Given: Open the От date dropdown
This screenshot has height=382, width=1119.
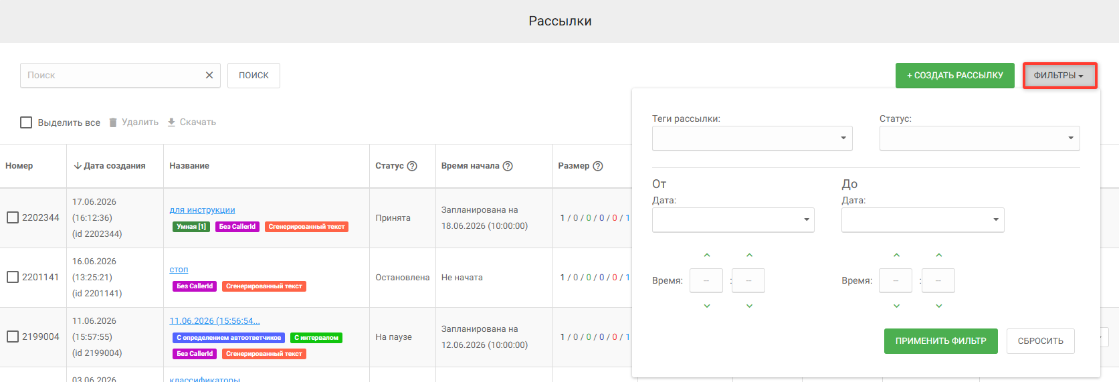Looking at the screenshot, I should pos(733,219).
